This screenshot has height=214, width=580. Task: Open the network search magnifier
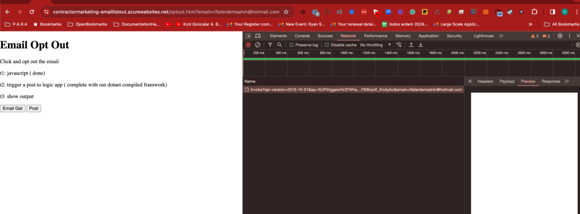click(x=280, y=45)
